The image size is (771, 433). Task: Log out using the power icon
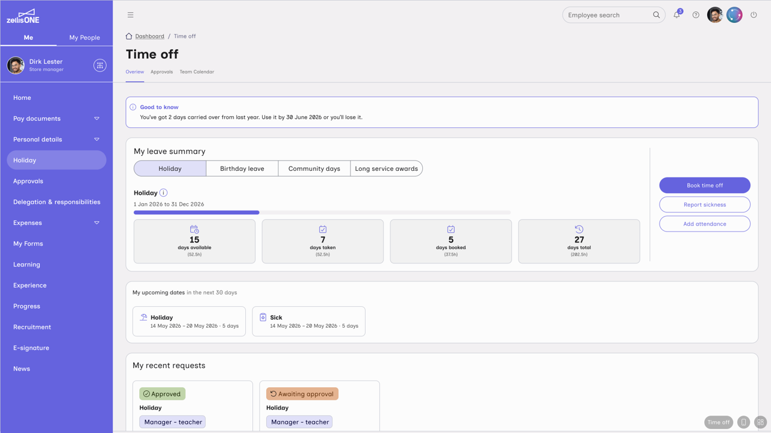(x=754, y=15)
